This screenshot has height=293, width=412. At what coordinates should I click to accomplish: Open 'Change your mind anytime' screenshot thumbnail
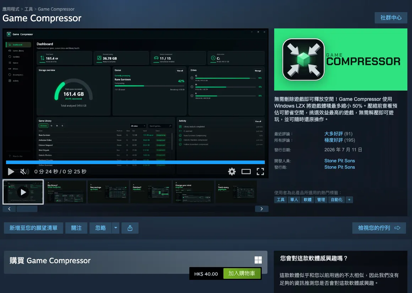(193, 192)
